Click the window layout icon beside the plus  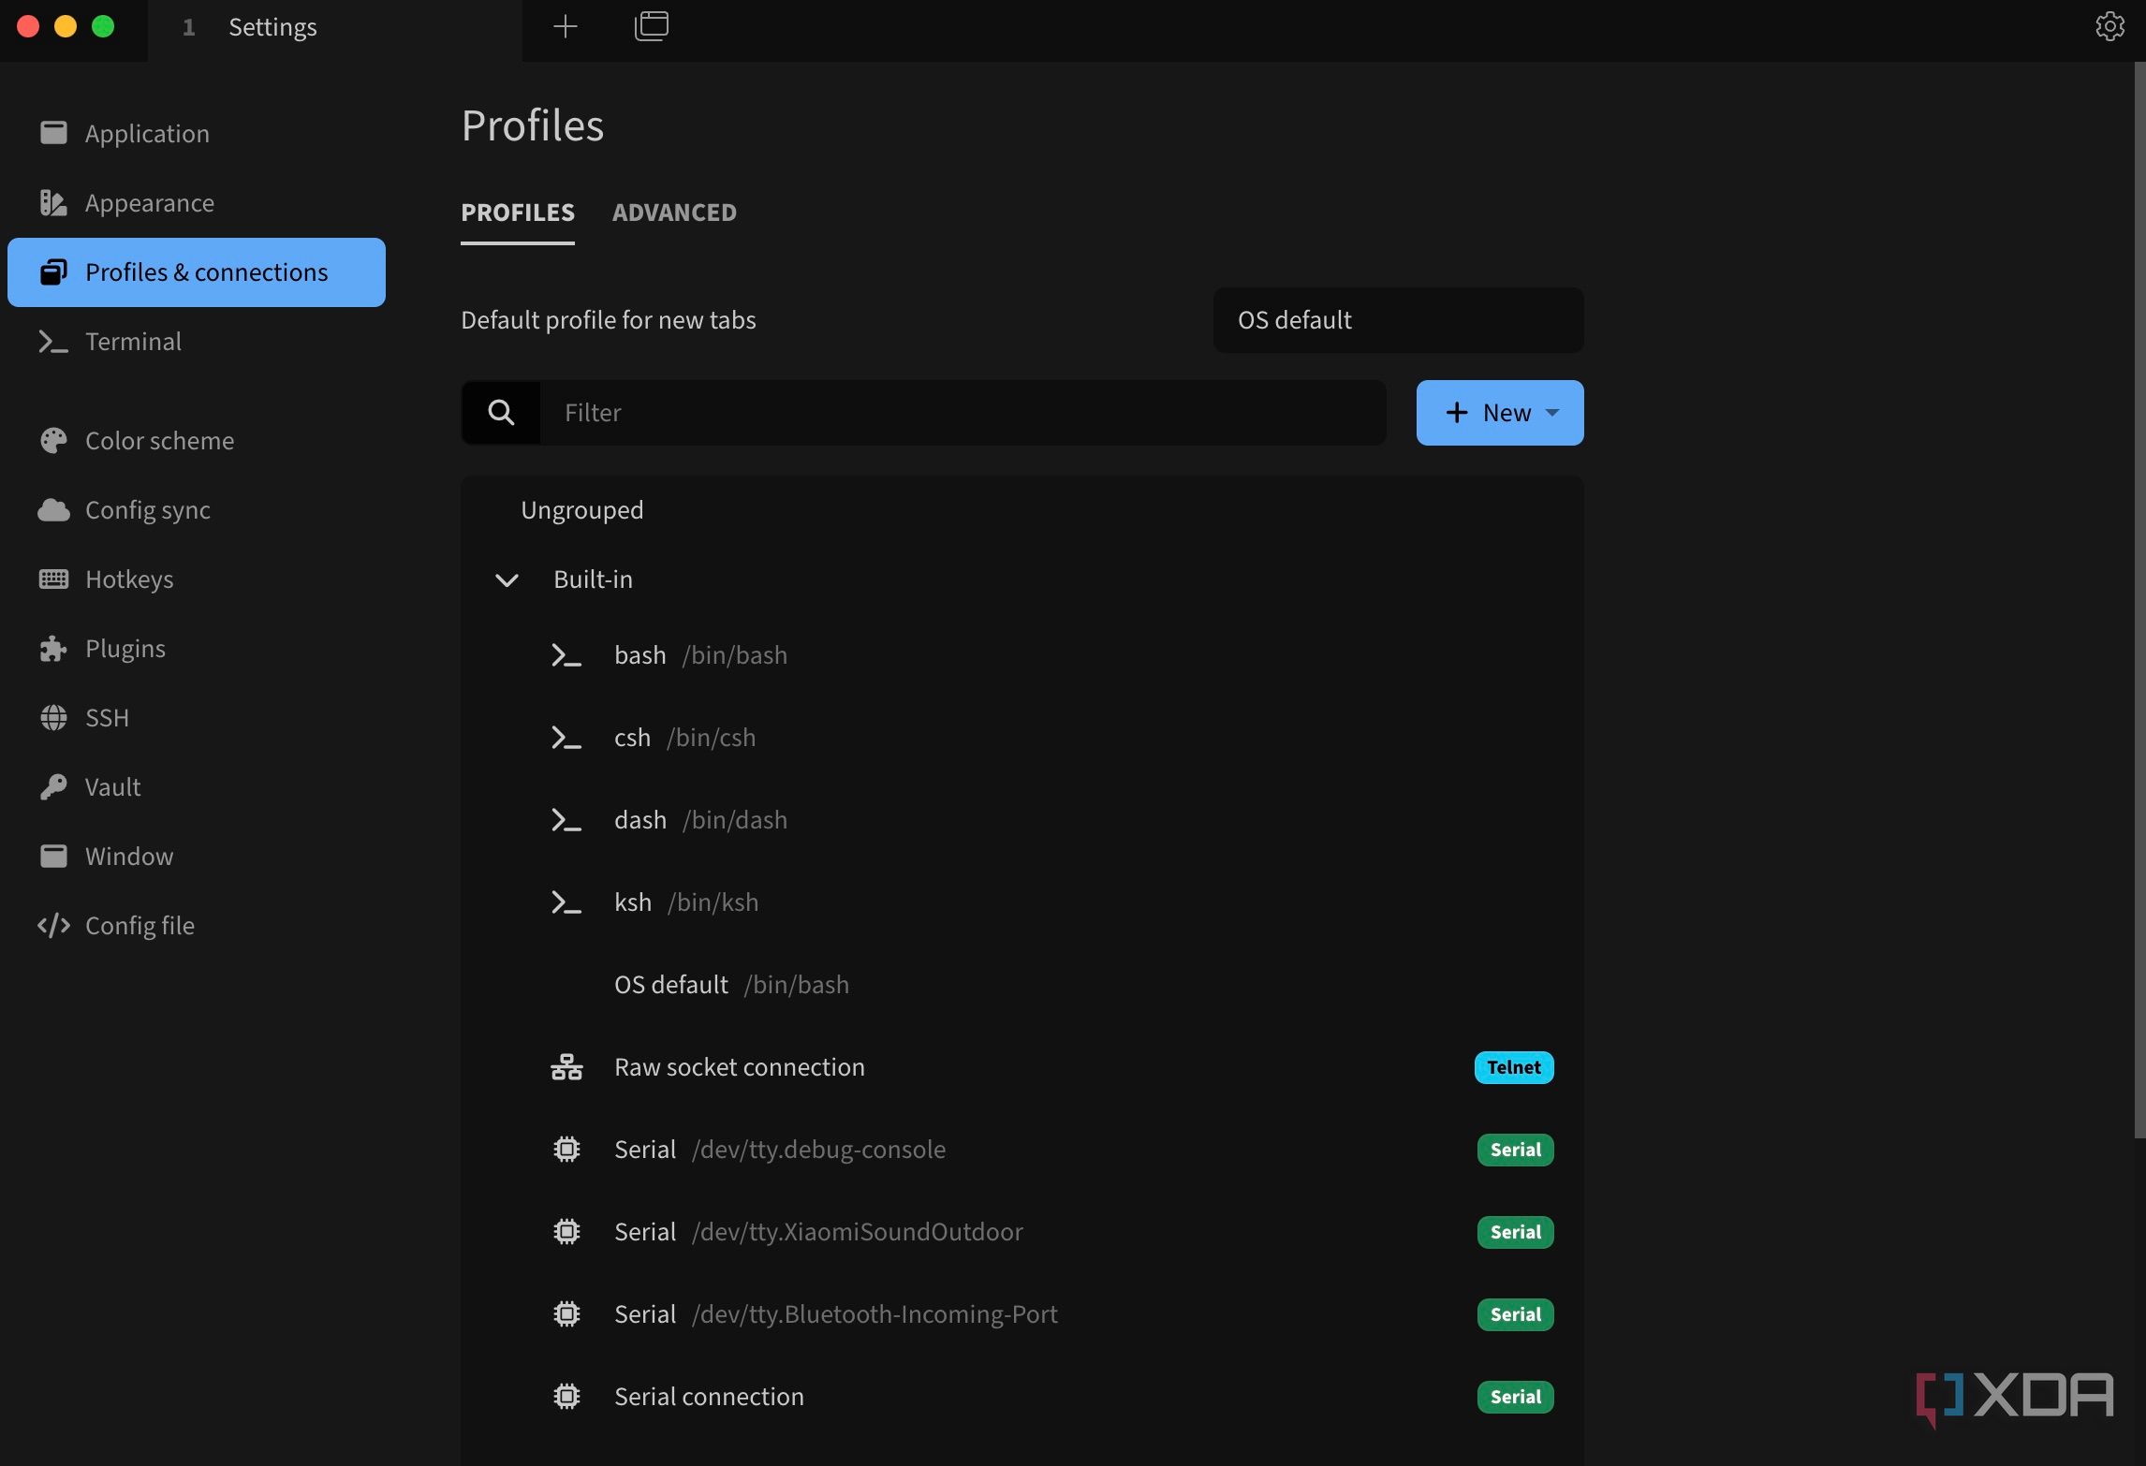[x=652, y=26]
